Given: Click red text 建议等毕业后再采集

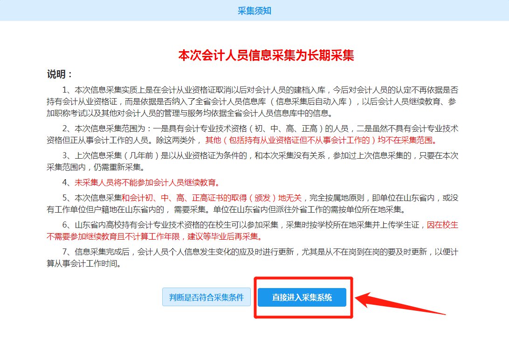Looking at the screenshot, I should click(225, 236).
